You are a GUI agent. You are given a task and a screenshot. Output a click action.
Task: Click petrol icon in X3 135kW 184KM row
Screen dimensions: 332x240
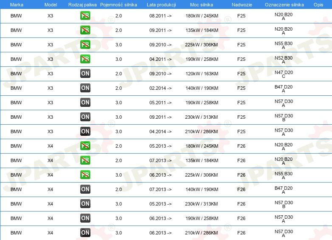[85, 30]
